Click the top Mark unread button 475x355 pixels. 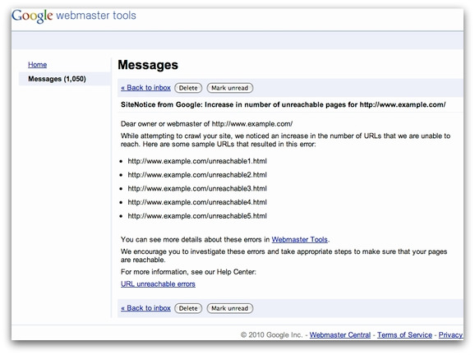coord(229,88)
